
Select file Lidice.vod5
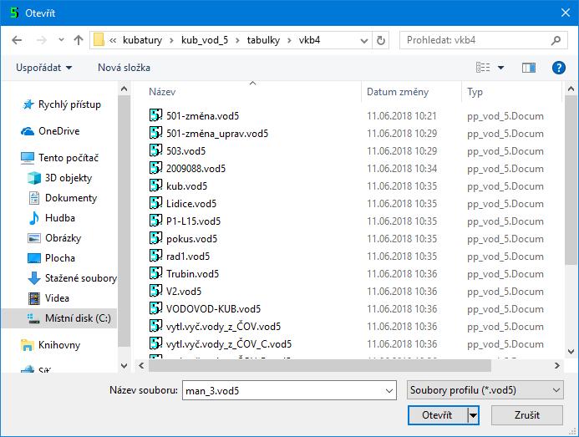(x=191, y=204)
